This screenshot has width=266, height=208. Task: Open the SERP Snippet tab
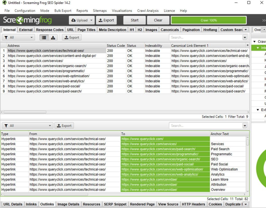pyautogui.click(x=115, y=204)
